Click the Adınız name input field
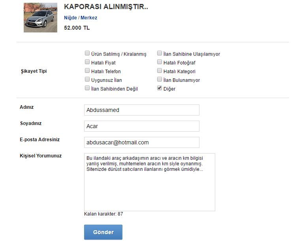The height and width of the screenshot is (248, 308). click(x=142, y=110)
